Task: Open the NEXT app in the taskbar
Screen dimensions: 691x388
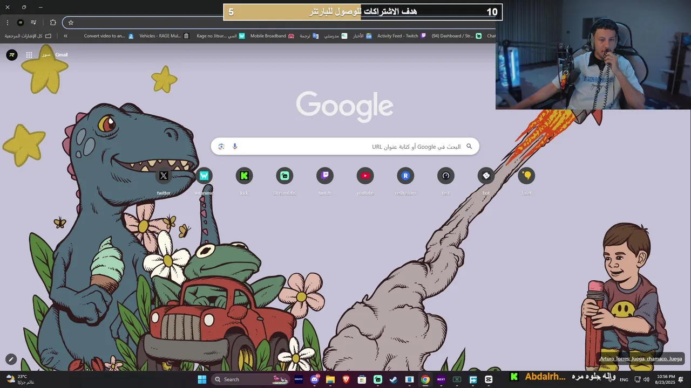Action: pos(441,379)
